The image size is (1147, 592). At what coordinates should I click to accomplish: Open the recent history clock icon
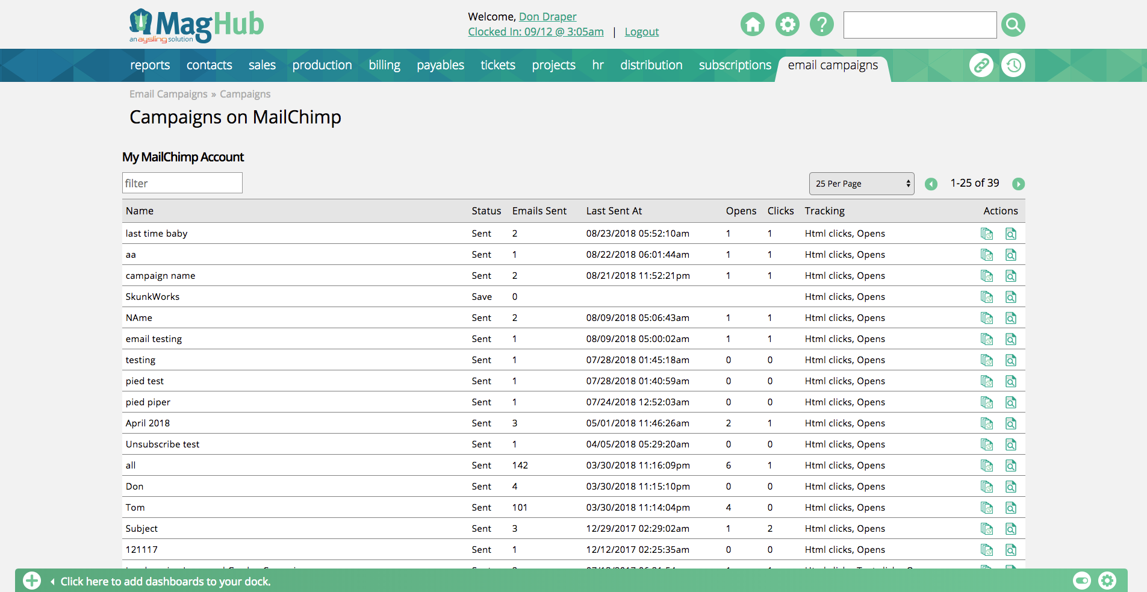[1013, 65]
